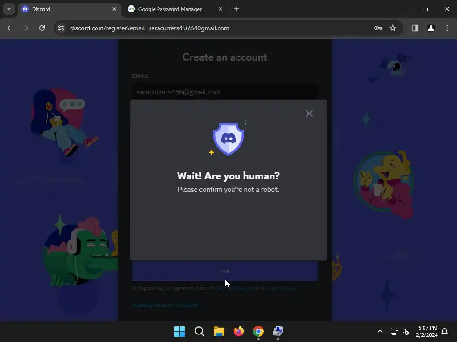Open the saved passwords key icon
The image size is (457, 342).
(378, 28)
